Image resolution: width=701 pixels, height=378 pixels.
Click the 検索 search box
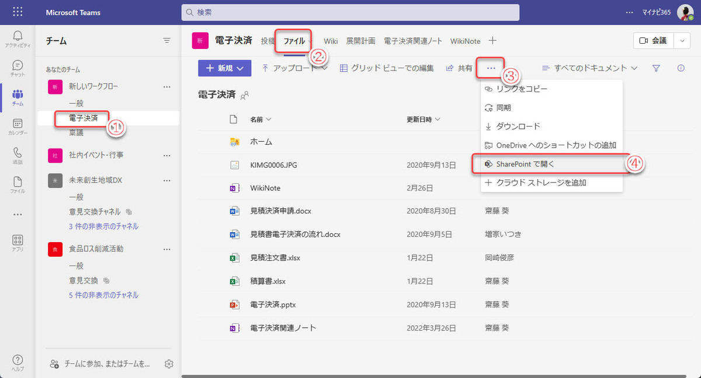[x=350, y=12]
